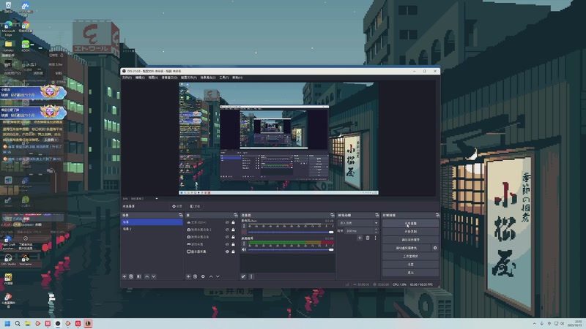Remove selected scene with trash icon in Scenes panel
The height and width of the screenshot is (329, 586).
click(131, 276)
